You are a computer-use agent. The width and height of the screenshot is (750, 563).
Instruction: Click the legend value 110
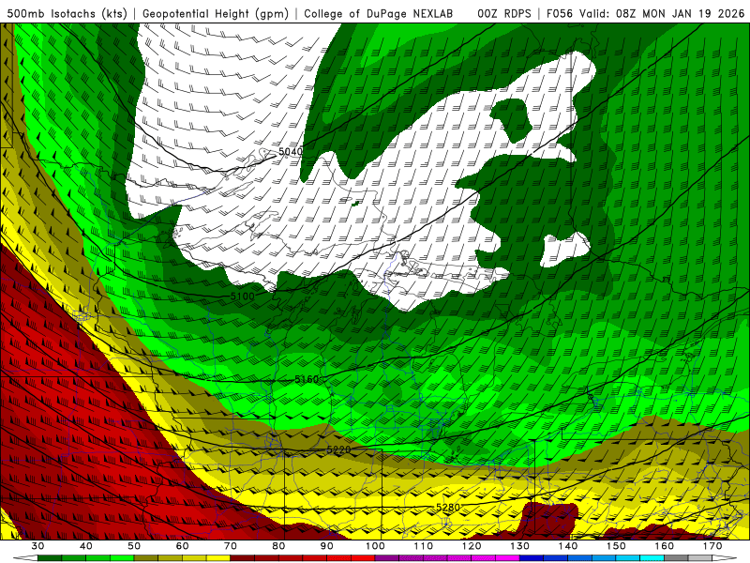pos(424,546)
